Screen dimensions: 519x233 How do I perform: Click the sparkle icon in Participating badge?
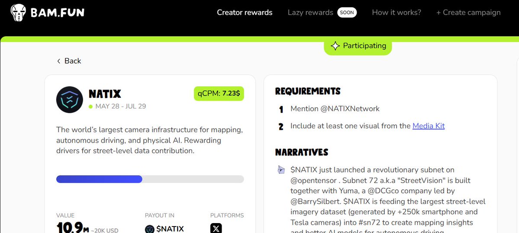[x=335, y=46]
